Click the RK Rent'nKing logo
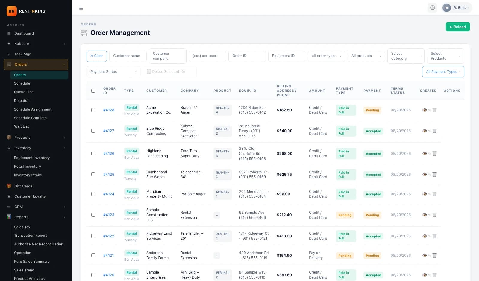 pos(26,11)
